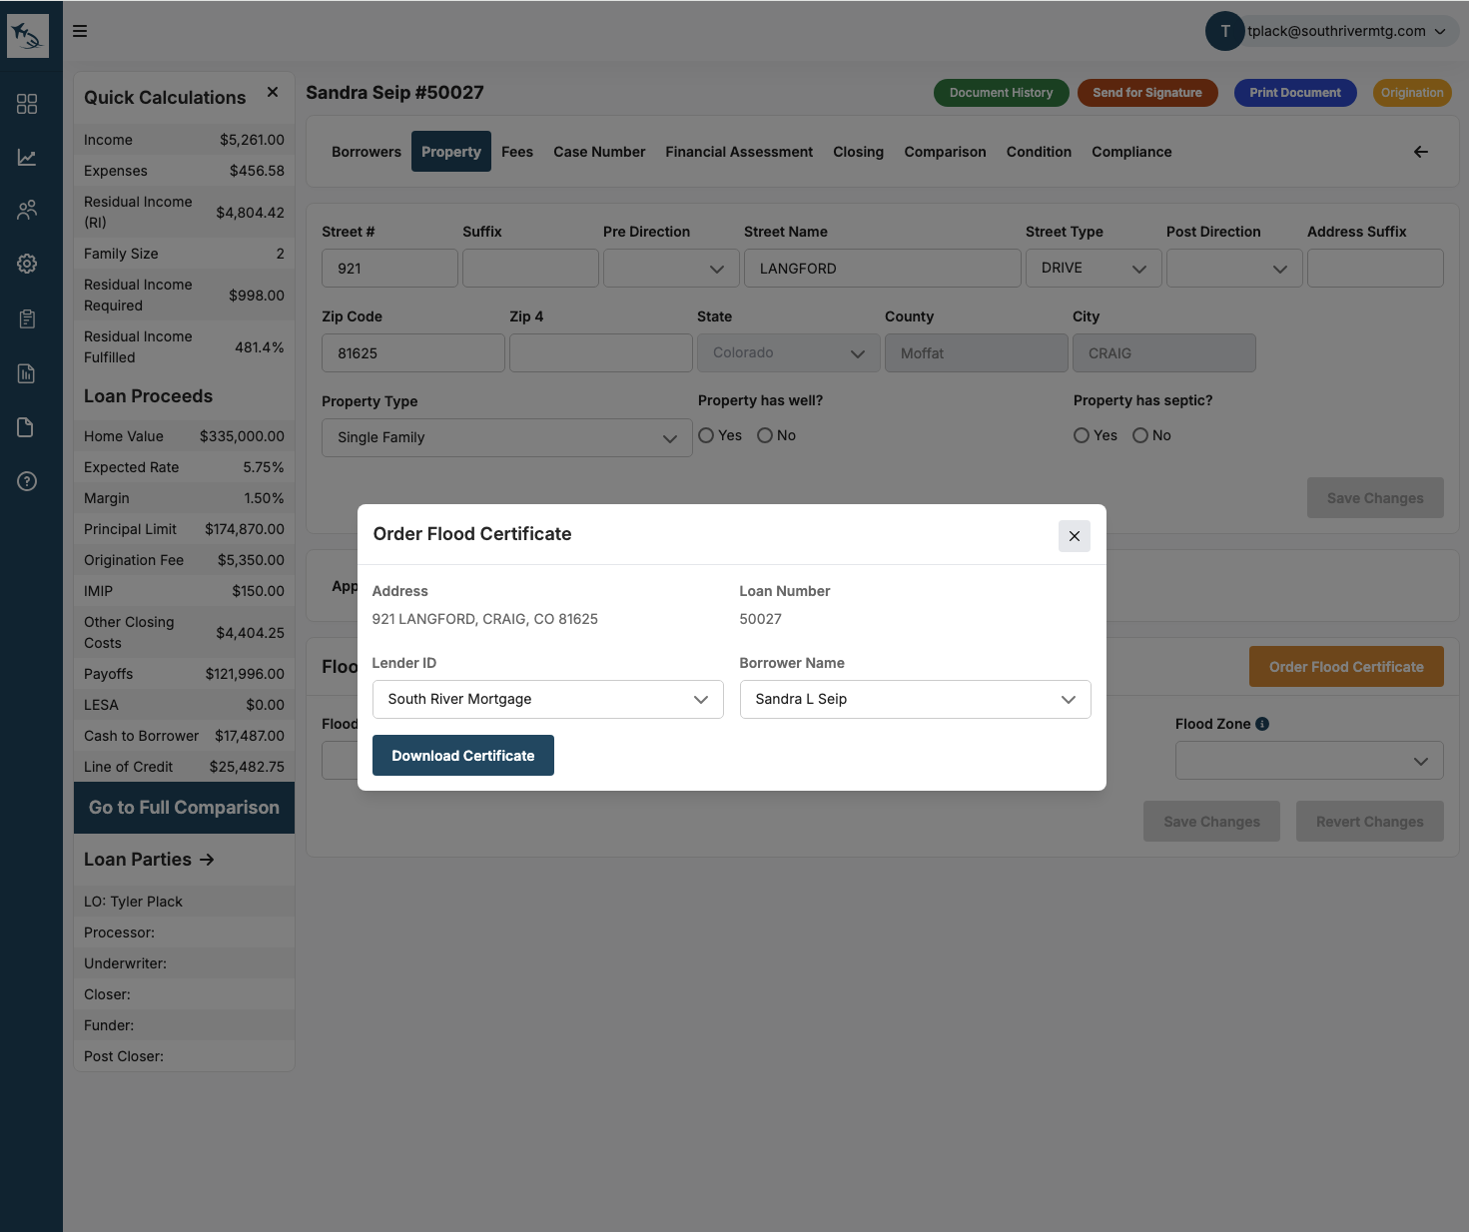Viewport: 1469px width, 1232px height.
Task: Close the Quick Calculations panel
Action: pos(273,92)
